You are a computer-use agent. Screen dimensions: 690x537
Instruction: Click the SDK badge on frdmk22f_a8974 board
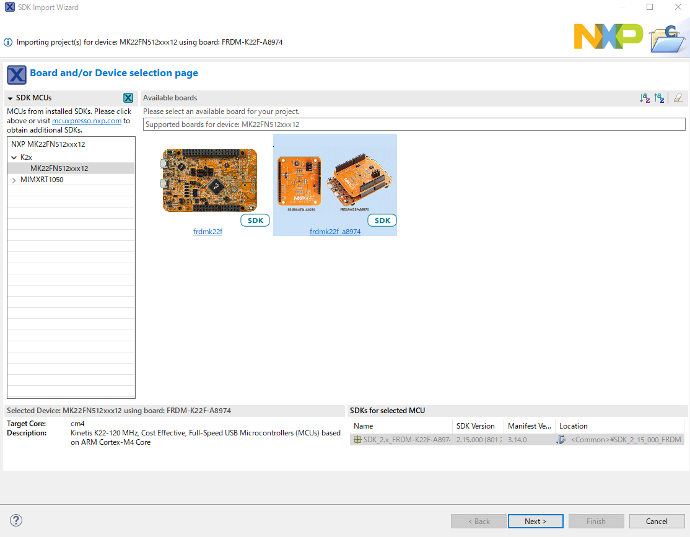(382, 220)
